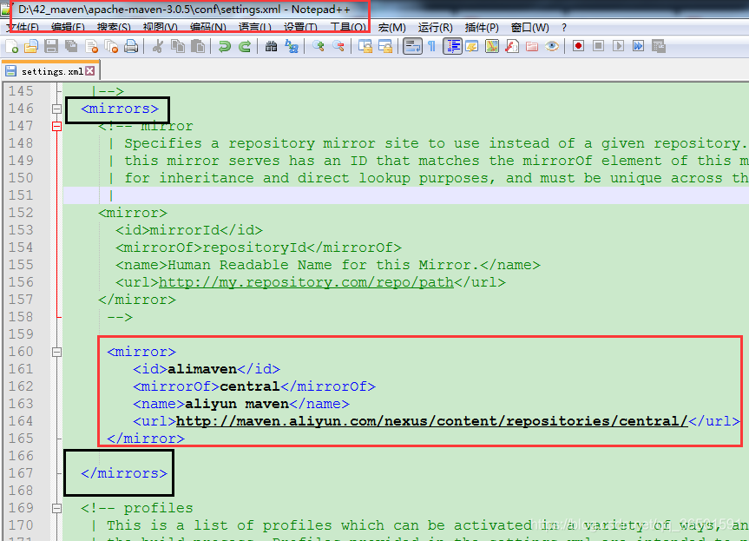Collapse the mirror block at line 160

(56, 351)
